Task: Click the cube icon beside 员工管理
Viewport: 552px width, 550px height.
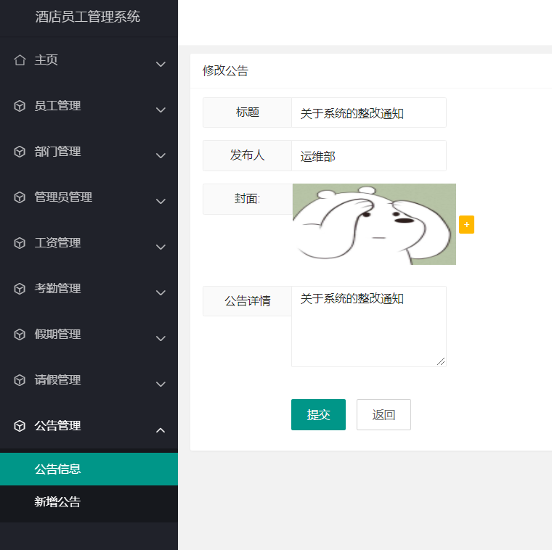Action: tap(20, 105)
